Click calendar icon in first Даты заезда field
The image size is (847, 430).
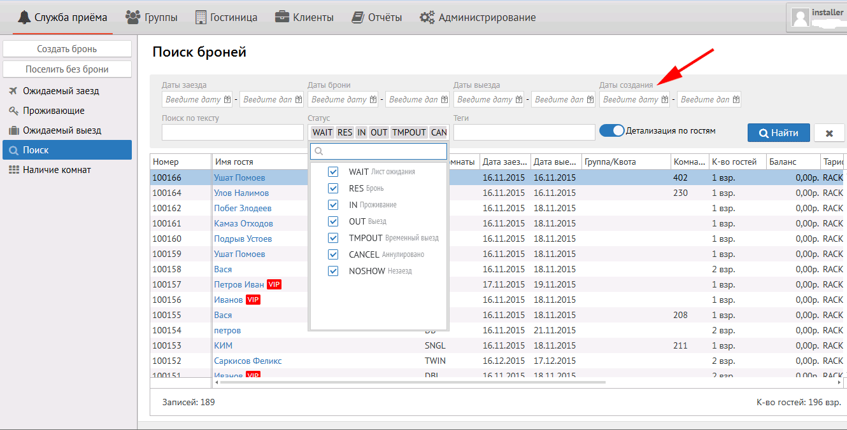click(228, 100)
